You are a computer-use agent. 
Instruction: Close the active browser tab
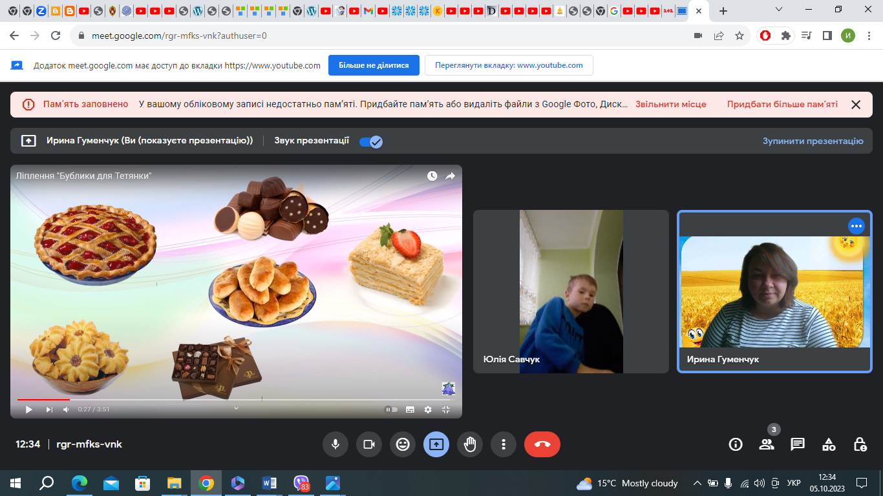coord(699,11)
